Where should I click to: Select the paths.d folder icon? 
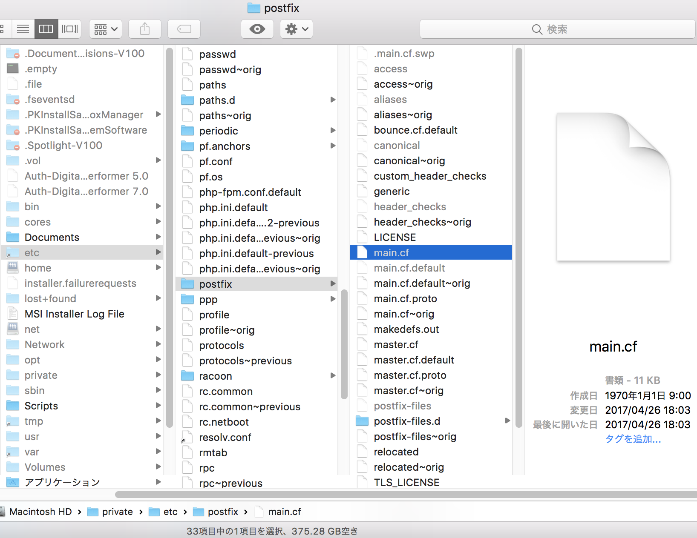pyautogui.click(x=187, y=100)
